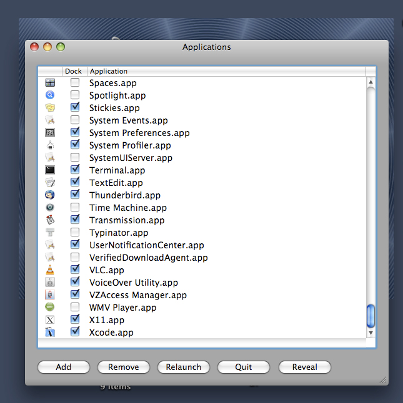This screenshot has width=403, height=403.
Task: Select the Terminal.app icon
Action: tap(50, 170)
